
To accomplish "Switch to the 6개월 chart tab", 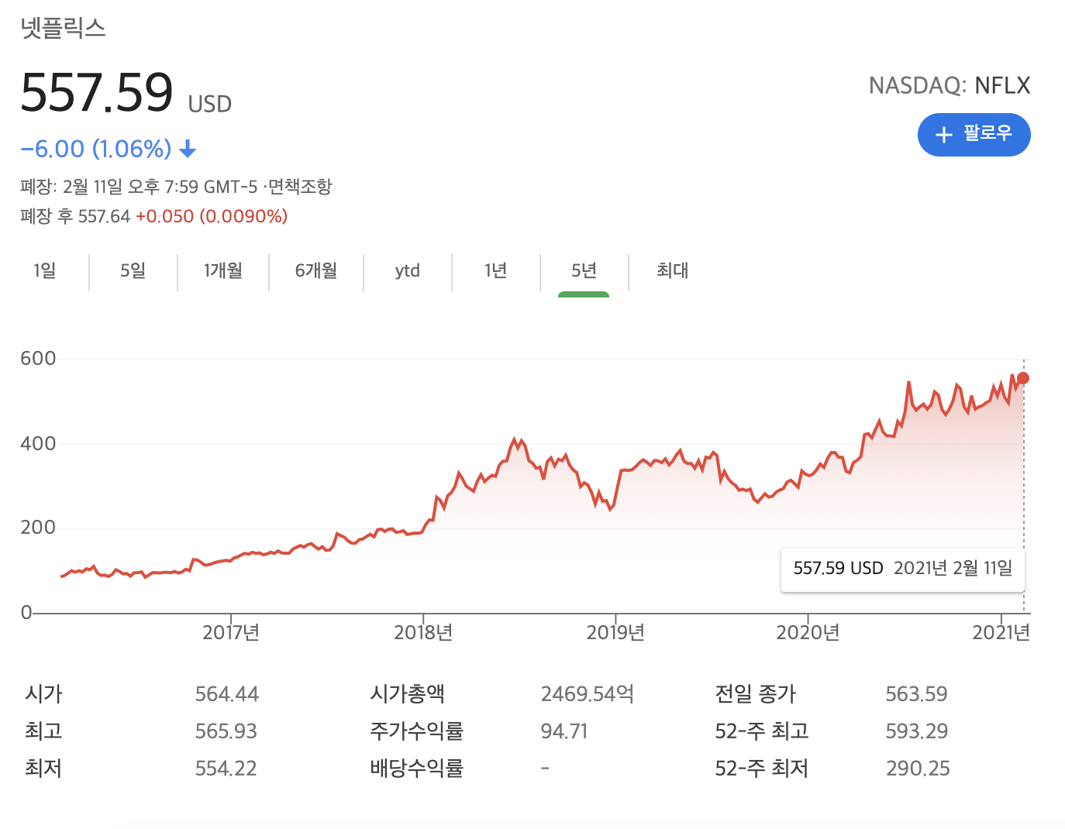I will (316, 270).
